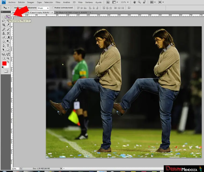Select the Lasso tool
This screenshot has height=172, width=204.
pyautogui.click(x=3, y=21)
